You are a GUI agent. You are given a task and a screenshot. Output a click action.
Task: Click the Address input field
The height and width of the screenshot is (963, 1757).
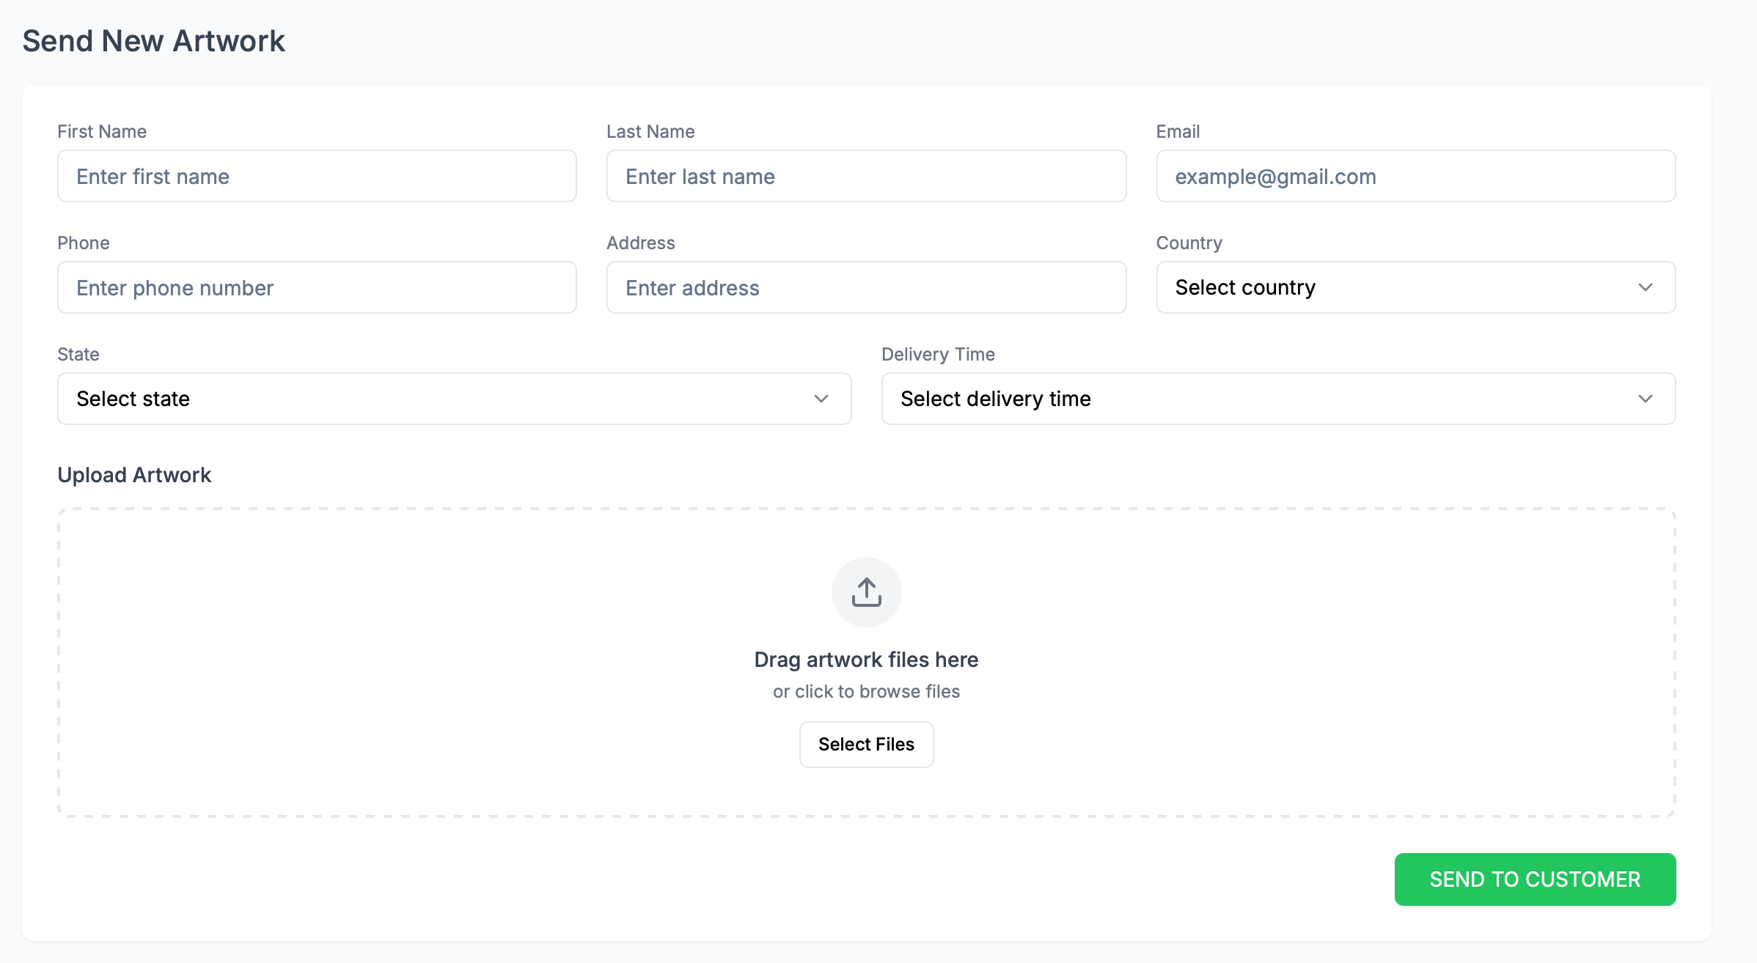866,287
